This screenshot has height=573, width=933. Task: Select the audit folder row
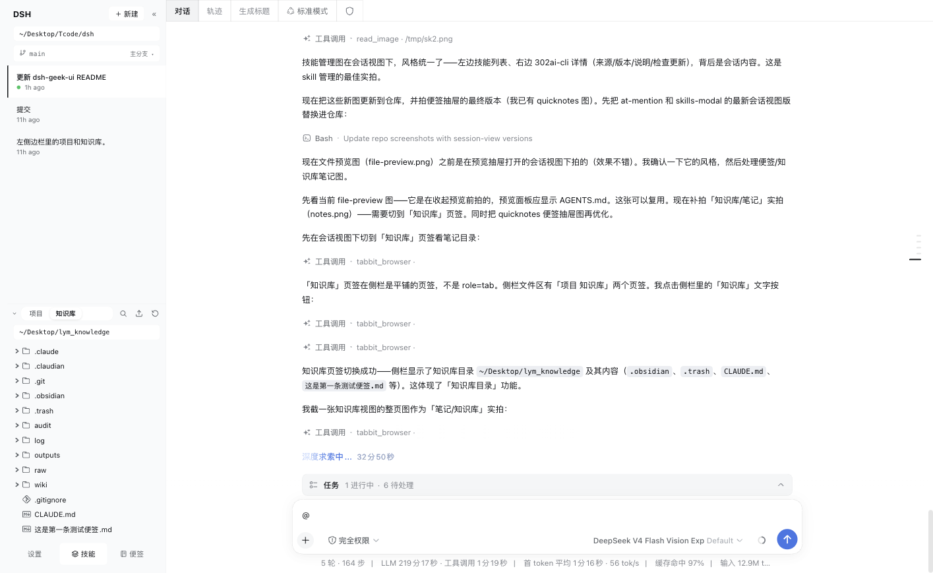[86, 425]
